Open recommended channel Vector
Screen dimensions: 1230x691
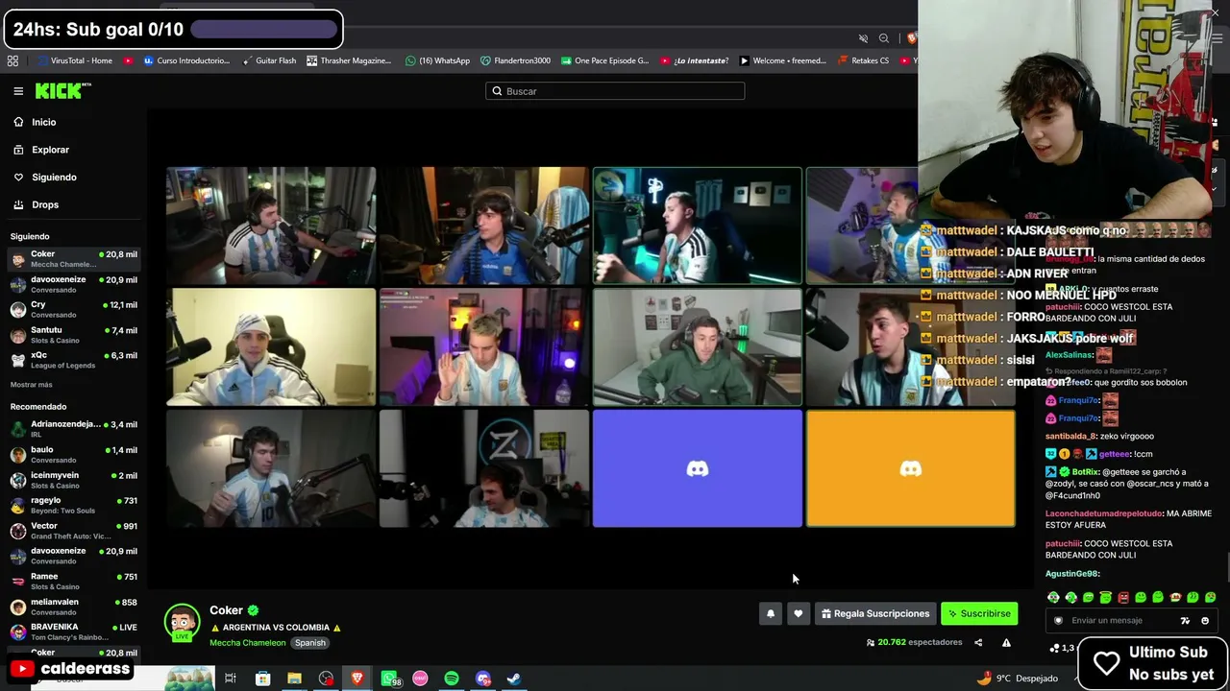[73, 531]
